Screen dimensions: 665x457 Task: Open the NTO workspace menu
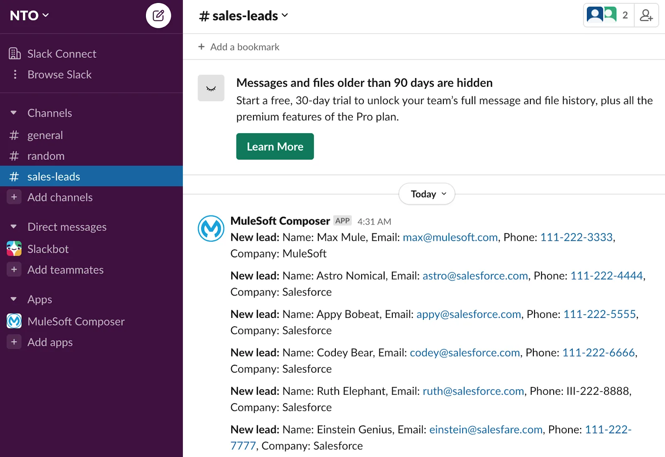(29, 16)
